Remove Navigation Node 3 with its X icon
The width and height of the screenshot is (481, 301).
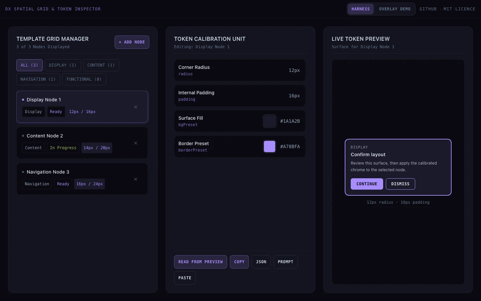pos(136,179)
